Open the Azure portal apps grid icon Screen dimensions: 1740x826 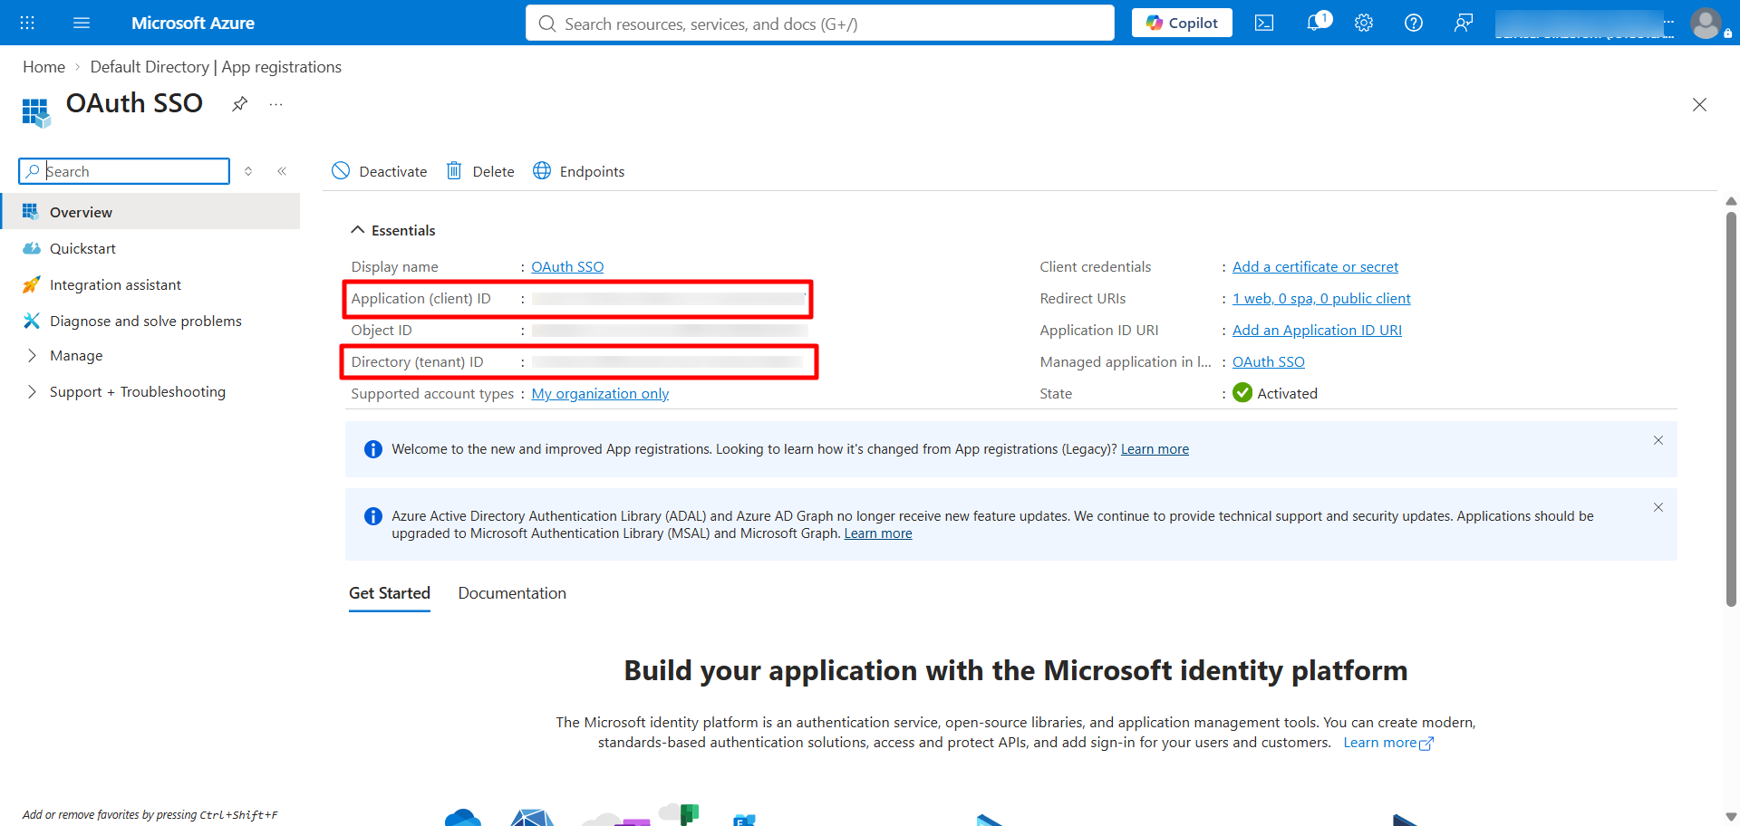[27, 23]
